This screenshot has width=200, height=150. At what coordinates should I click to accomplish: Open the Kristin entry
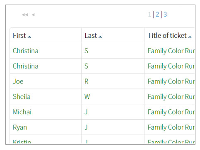coord(22,142)
